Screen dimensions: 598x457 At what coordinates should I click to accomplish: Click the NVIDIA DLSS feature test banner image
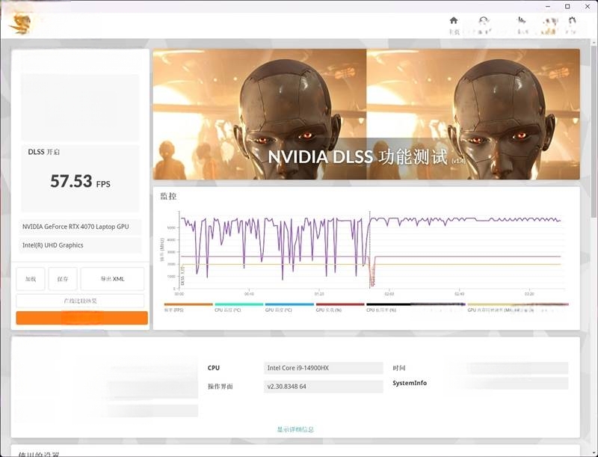(366, 114)
